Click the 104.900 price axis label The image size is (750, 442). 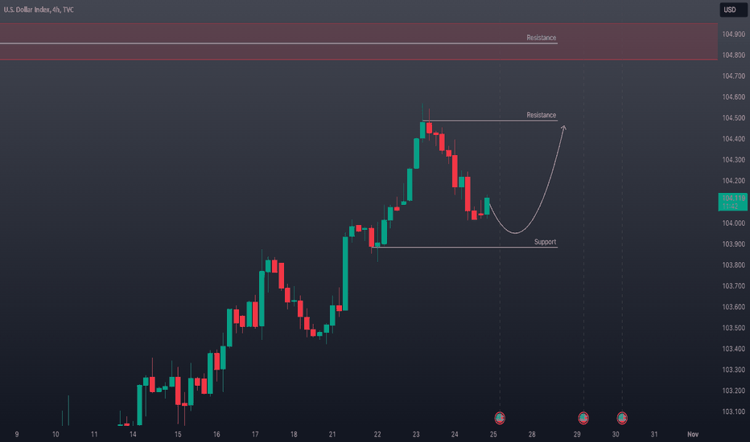(x=733, y=35)
